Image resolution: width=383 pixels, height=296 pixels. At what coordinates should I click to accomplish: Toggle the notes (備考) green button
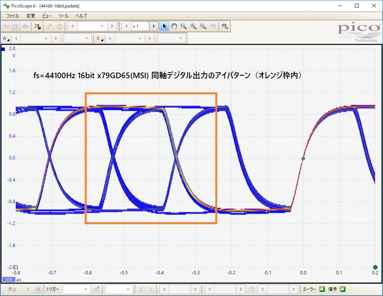pyautogui.click(x=343, y=289)
